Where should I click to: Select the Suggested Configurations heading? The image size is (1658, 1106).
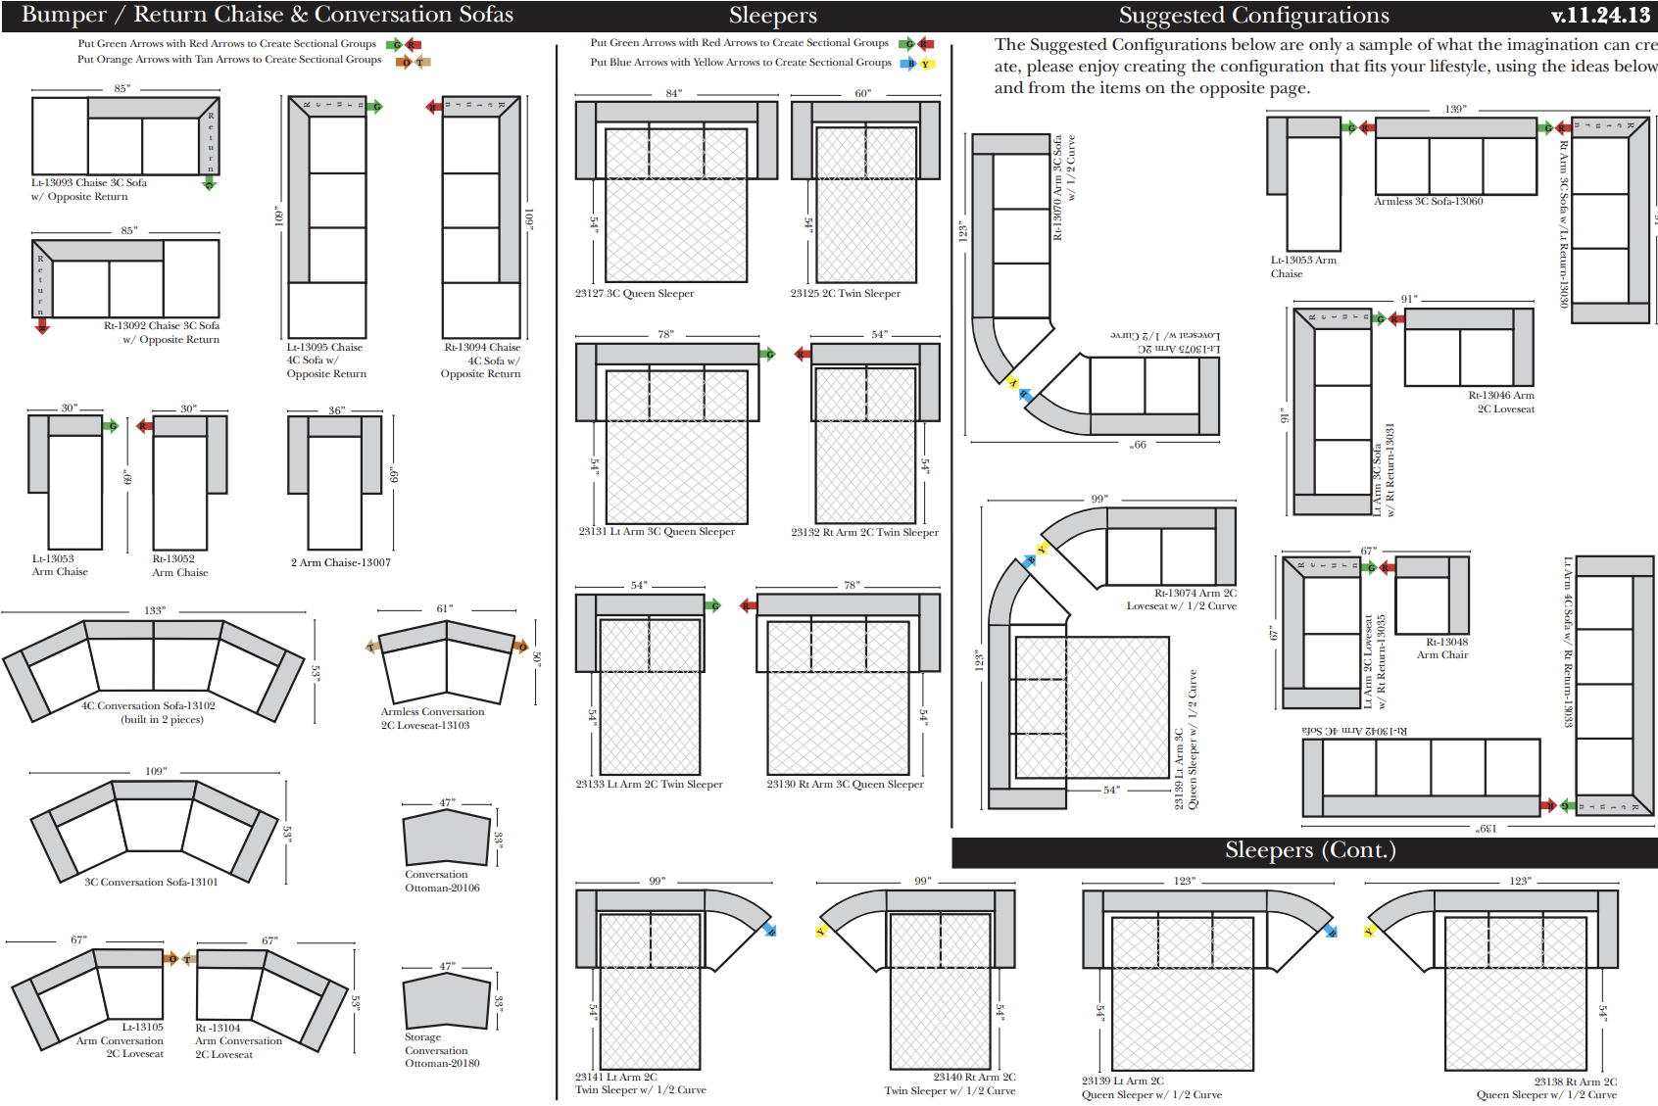tap(1253, 16)
